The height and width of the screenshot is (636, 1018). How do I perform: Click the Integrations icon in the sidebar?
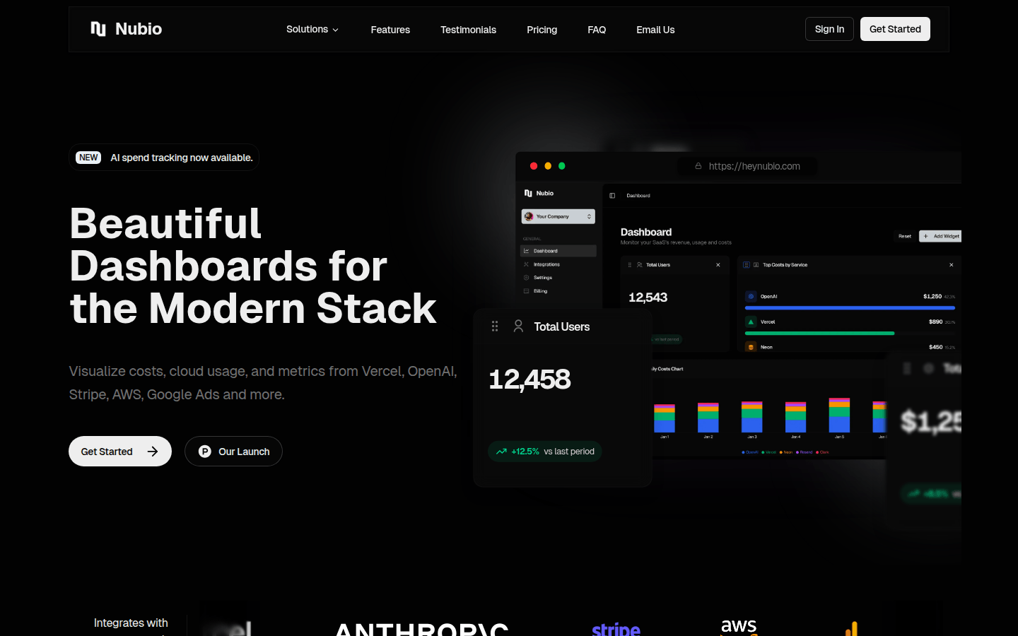(x=526, y=264)
